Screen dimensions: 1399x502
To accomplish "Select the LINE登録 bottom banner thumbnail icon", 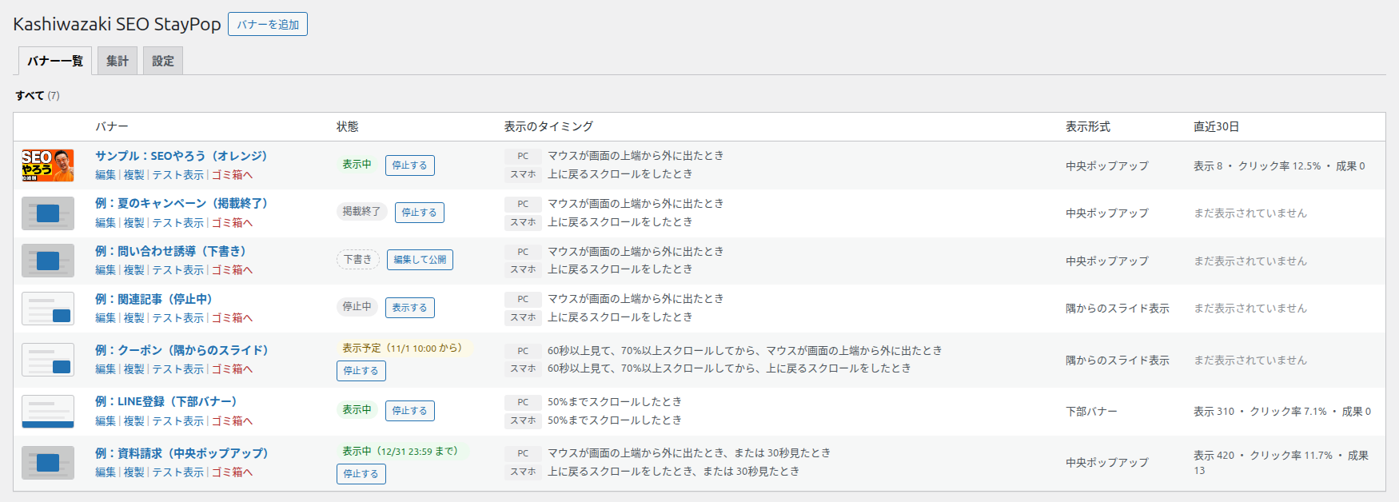I will 48,412.
